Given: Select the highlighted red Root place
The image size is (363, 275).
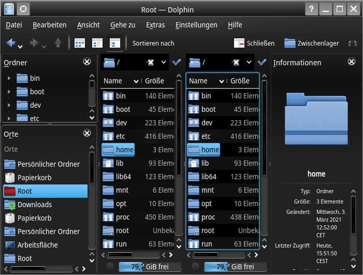Looking at the screenshot, I should 46,191.
